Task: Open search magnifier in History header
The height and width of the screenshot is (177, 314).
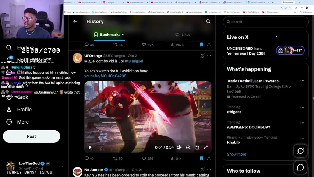Action: point(208,21)
